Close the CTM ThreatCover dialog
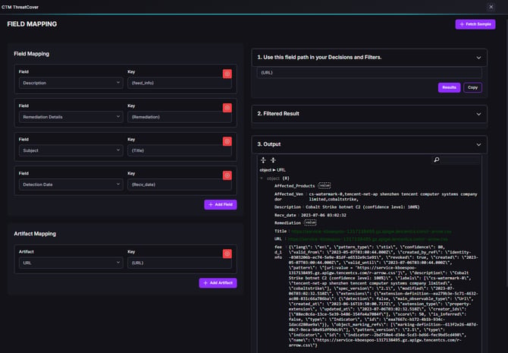The width and height of the screenshot is (508, 353). (491, 7)
